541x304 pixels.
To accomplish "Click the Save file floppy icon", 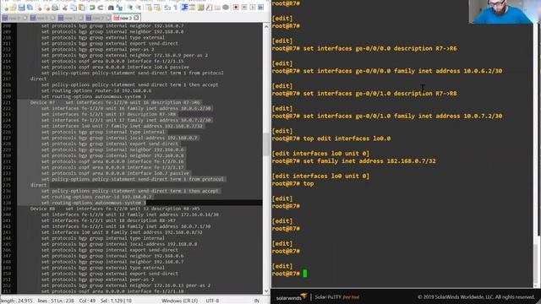I will (21, 8).
